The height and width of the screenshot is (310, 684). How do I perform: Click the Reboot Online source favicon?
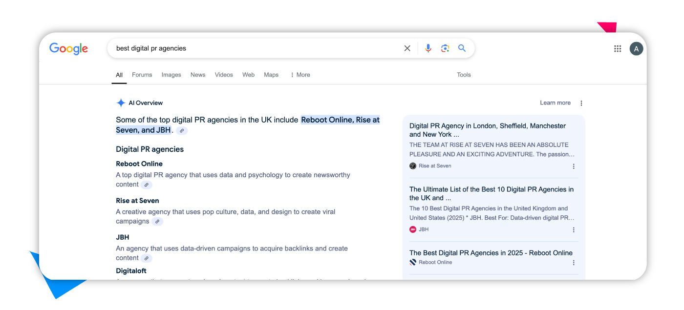tap(413, 262)
